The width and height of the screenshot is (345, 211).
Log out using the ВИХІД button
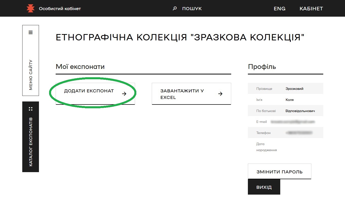(x=264, y=187)
